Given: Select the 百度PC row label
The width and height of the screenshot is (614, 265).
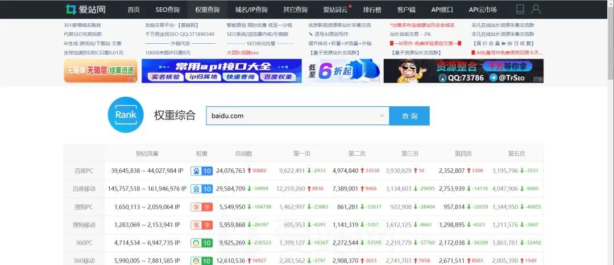Looking at the screenshot, I should tap(84, 171).
